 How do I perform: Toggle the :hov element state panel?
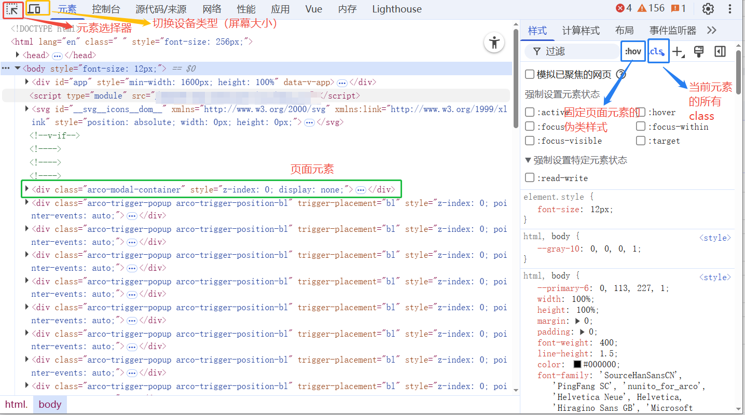pos(633,51)
